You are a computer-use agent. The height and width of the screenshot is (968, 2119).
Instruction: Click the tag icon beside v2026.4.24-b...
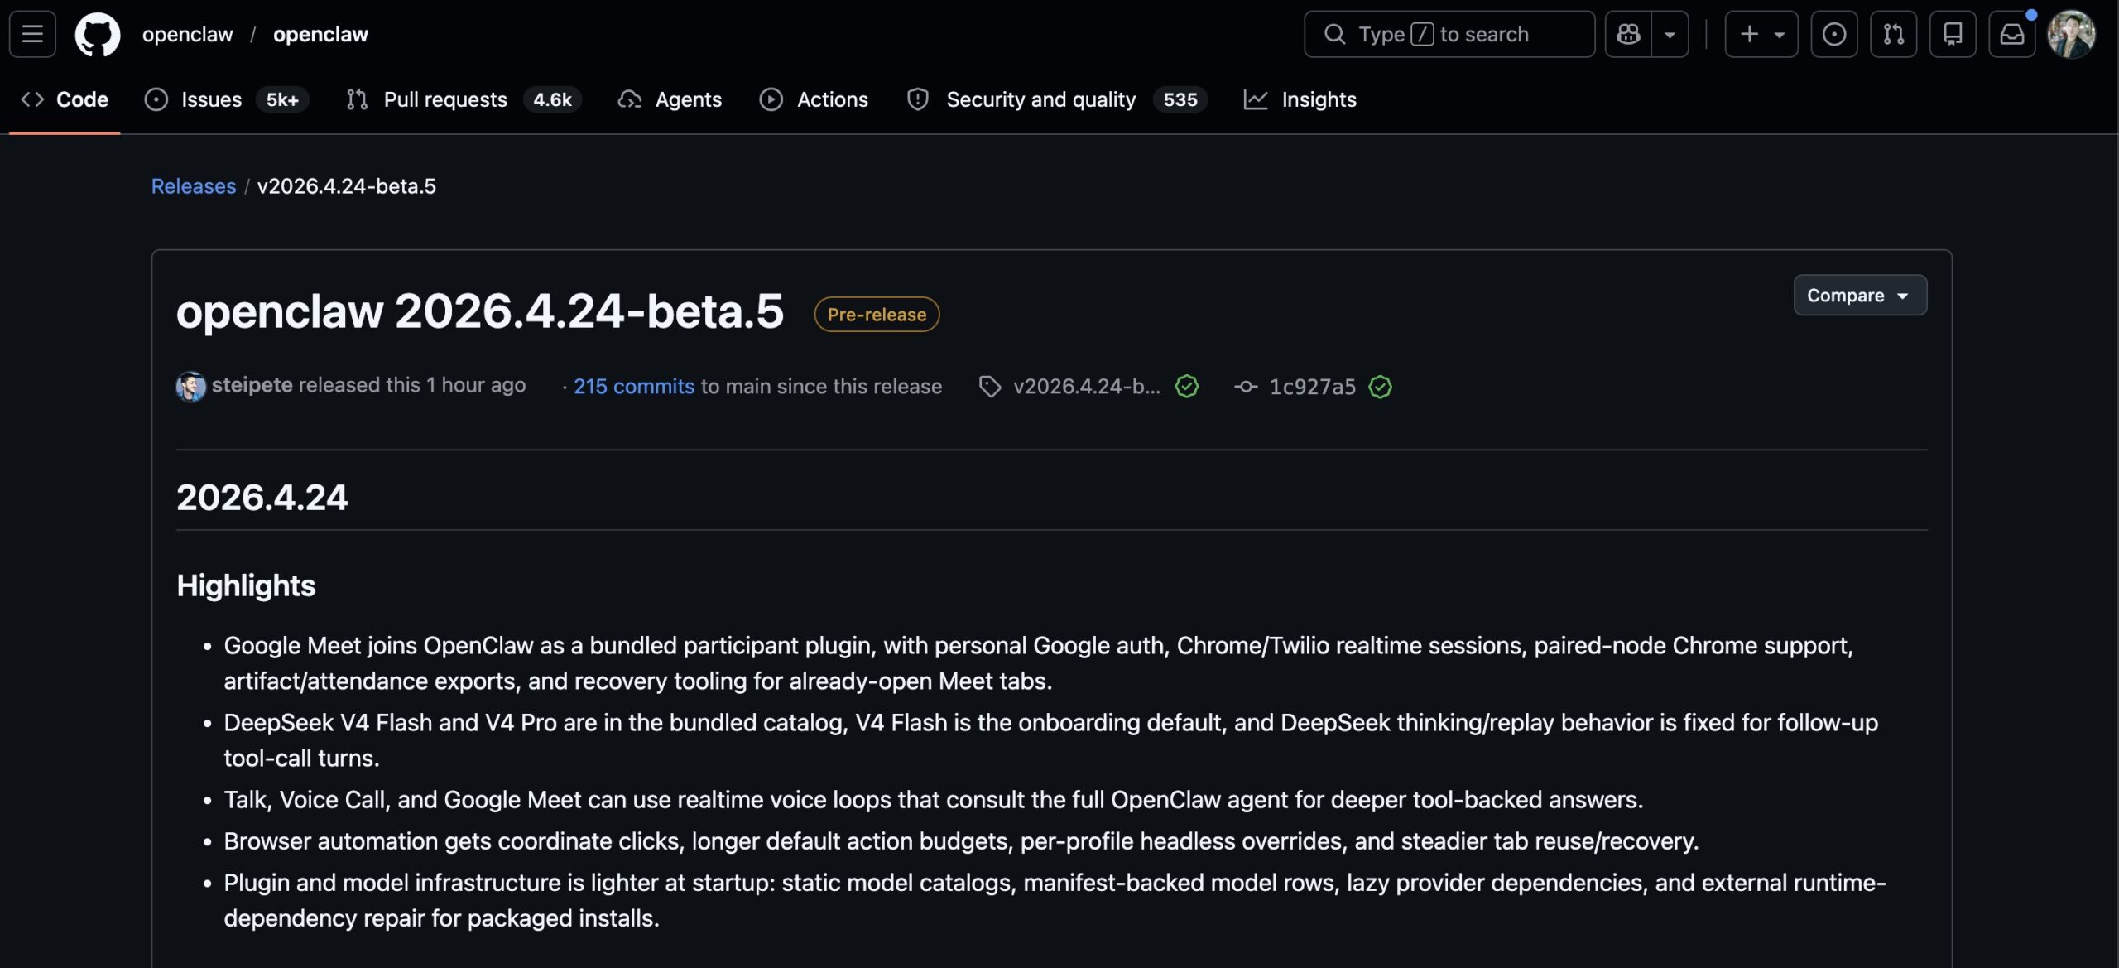[990, 387]
